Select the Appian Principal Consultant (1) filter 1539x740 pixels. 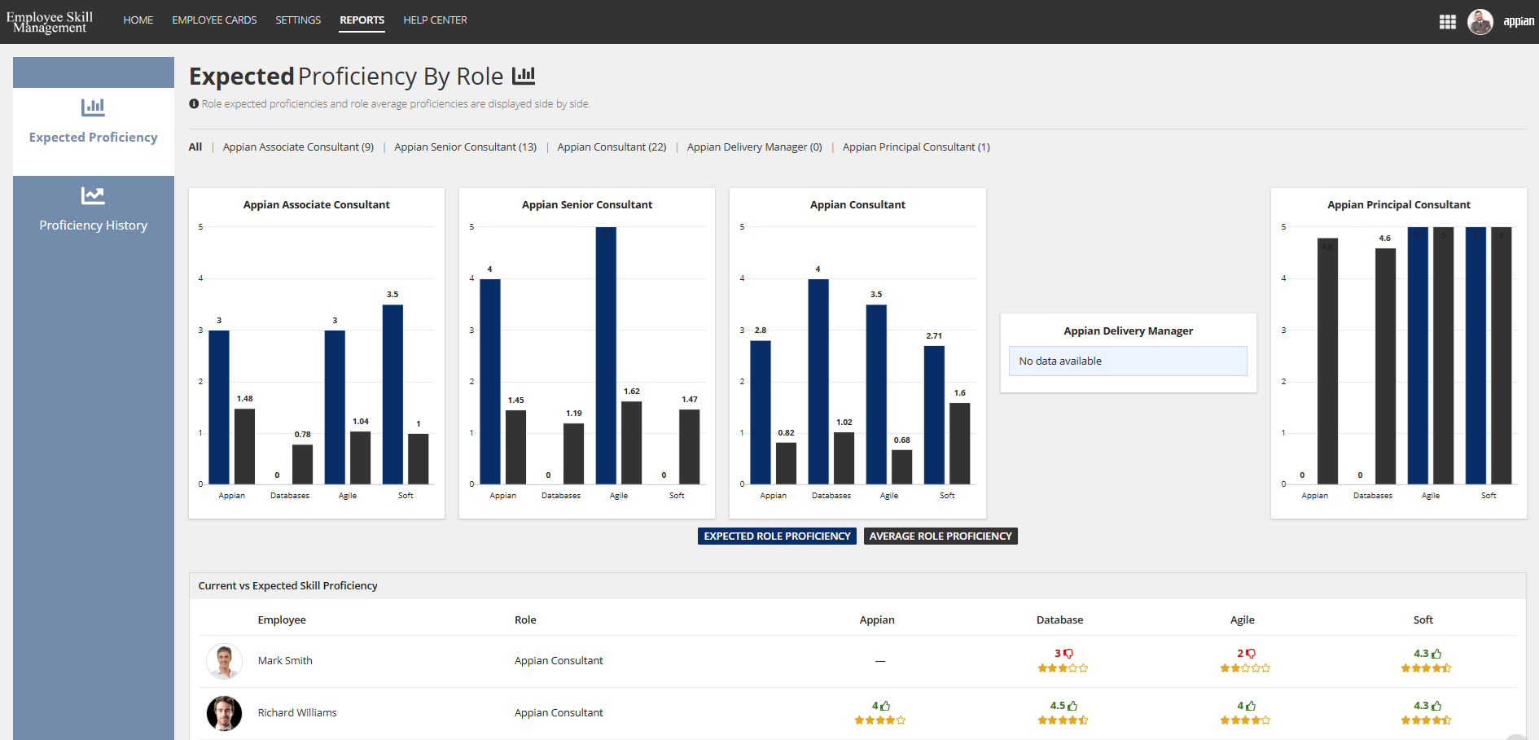[x=916, y=147]
